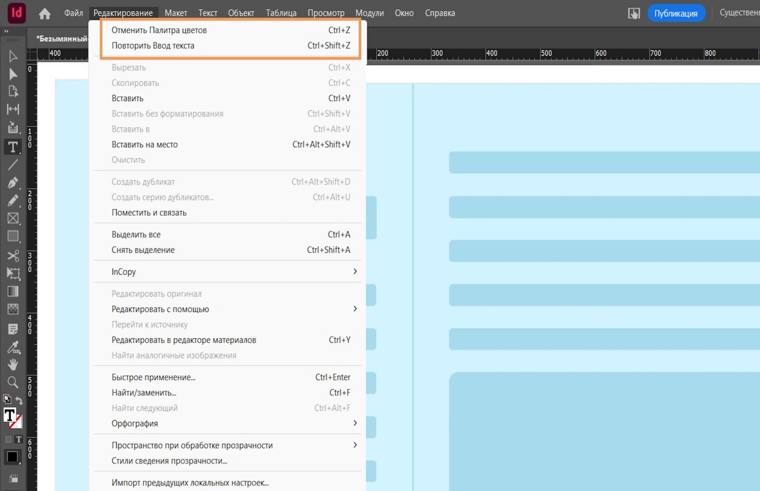Select the Direct Selection tool
The width and height of the screenshot is (760, 491).
[13, 74]
